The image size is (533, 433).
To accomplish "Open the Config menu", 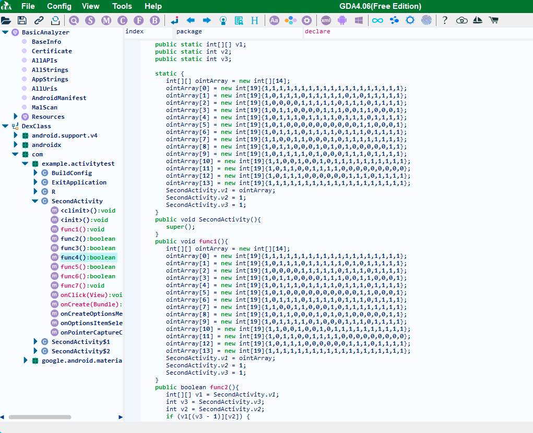I will click(59, 6).
